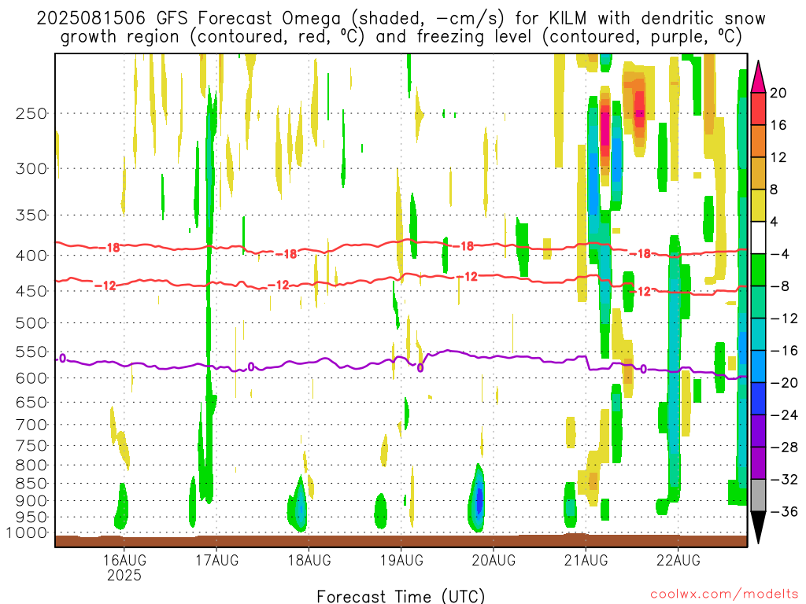Click the 17AUG date label
Viewport: 806px width, 604px height.
217,560
